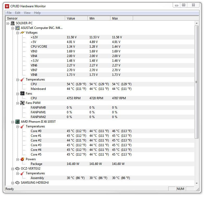Click the scrollbar up arrow

pos(197,23)
